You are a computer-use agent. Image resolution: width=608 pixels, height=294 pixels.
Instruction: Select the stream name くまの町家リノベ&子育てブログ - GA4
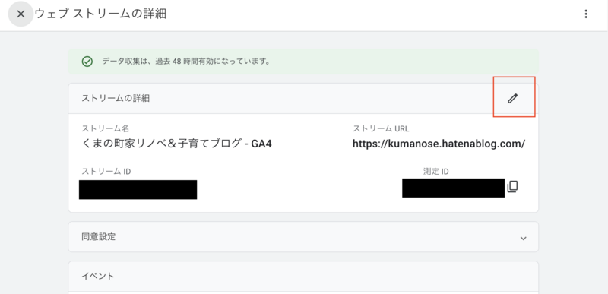point(177,144)
